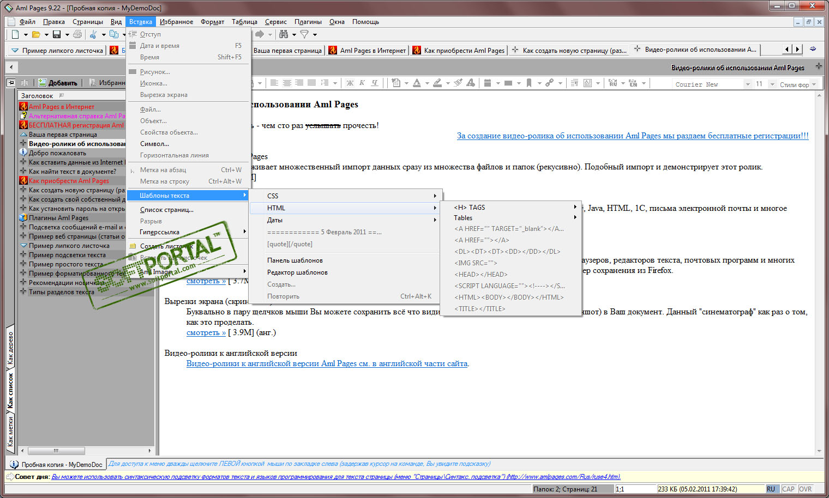
Task: Switch to the Как приобрести Aml Pages tab
Action: pyautogui.click(x=459, y=50)
